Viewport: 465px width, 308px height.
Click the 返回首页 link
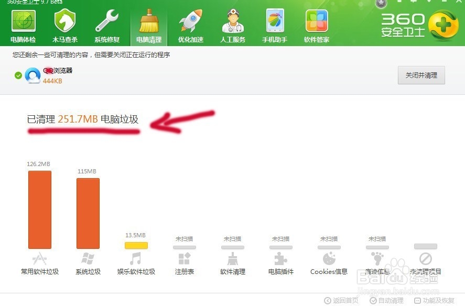click(x=341, y=301)
